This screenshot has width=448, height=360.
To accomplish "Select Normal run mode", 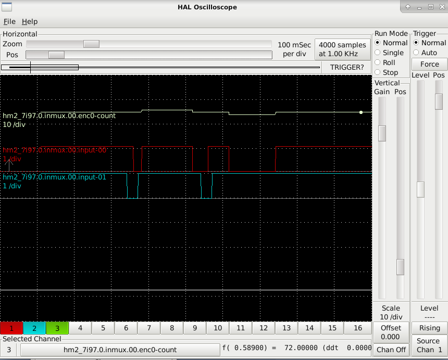I will [391, 43].
